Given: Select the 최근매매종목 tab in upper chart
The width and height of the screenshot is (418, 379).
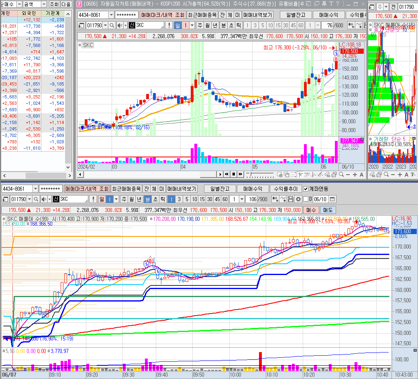Looking at the screenshot, I should [202, 15].
